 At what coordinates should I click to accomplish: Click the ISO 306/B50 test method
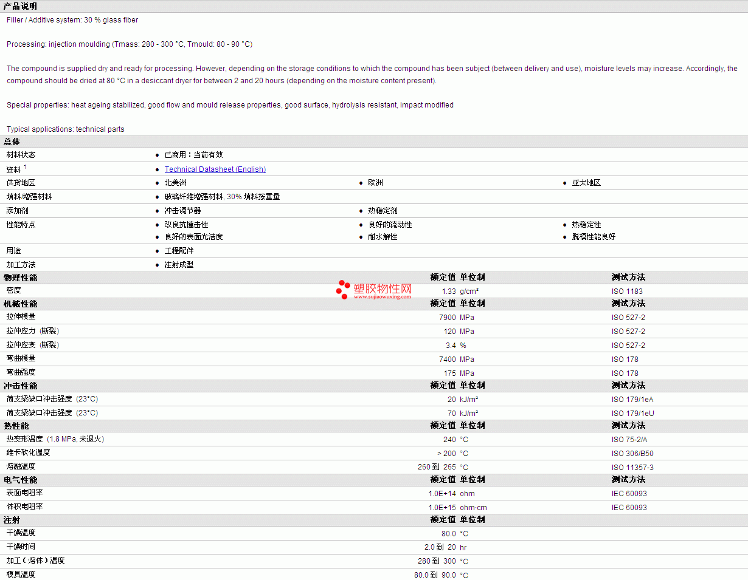coord(632,454)
